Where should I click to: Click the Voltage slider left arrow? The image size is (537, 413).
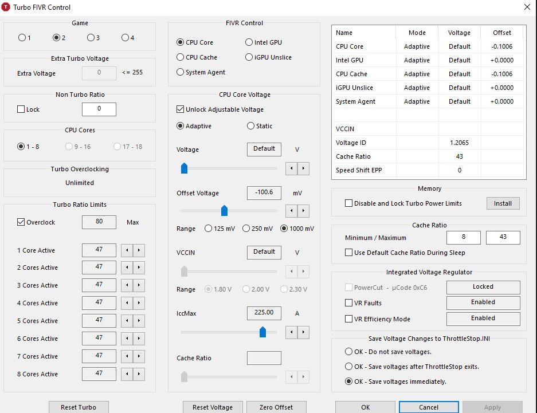[x=292, y=168]
